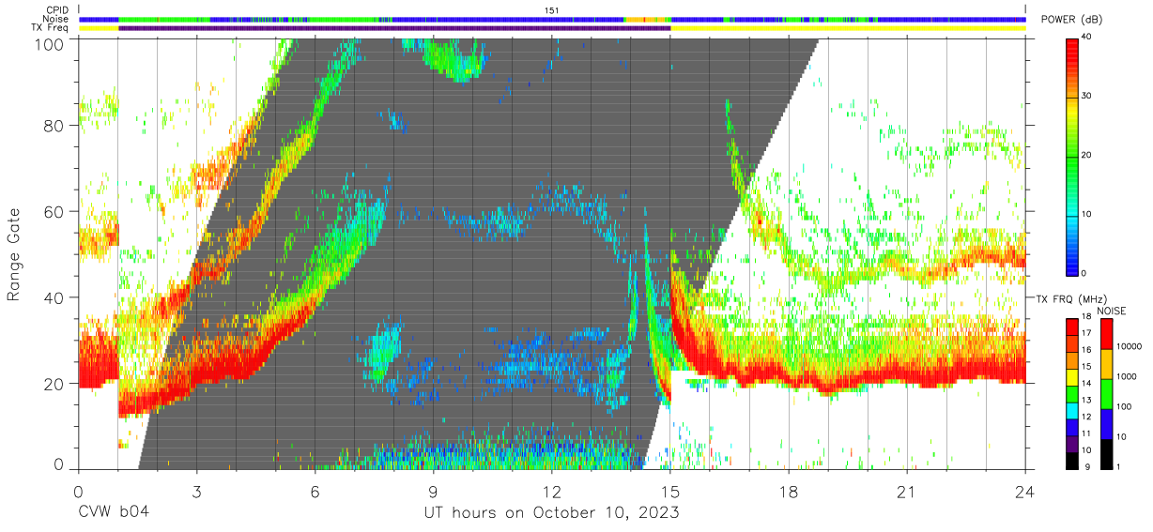Click the "UT hours on October 10, 2023" title

point(550,512)
